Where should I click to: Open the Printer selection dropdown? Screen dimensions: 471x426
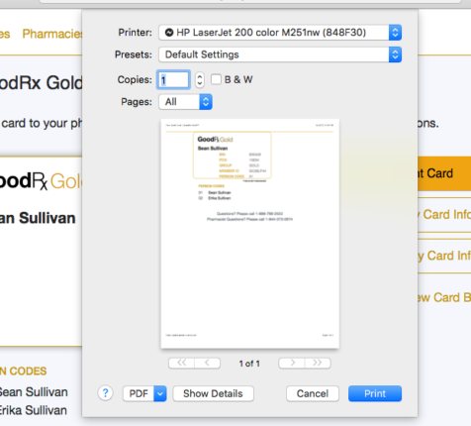click(280, 33)
